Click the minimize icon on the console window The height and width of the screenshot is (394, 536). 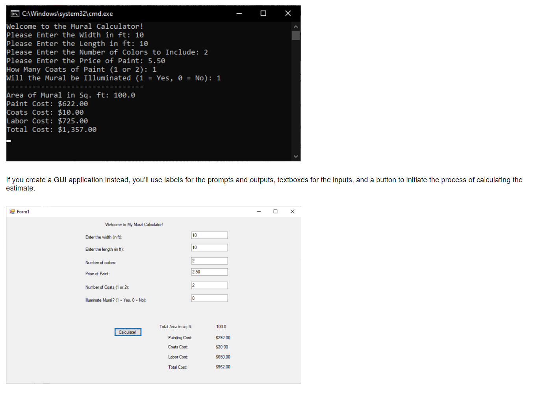pyautogui.click(x=239, y=13)
